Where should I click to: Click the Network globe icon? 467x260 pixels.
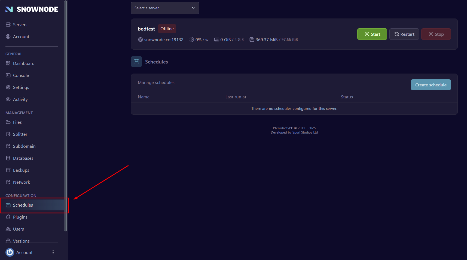tap(8, 182)
